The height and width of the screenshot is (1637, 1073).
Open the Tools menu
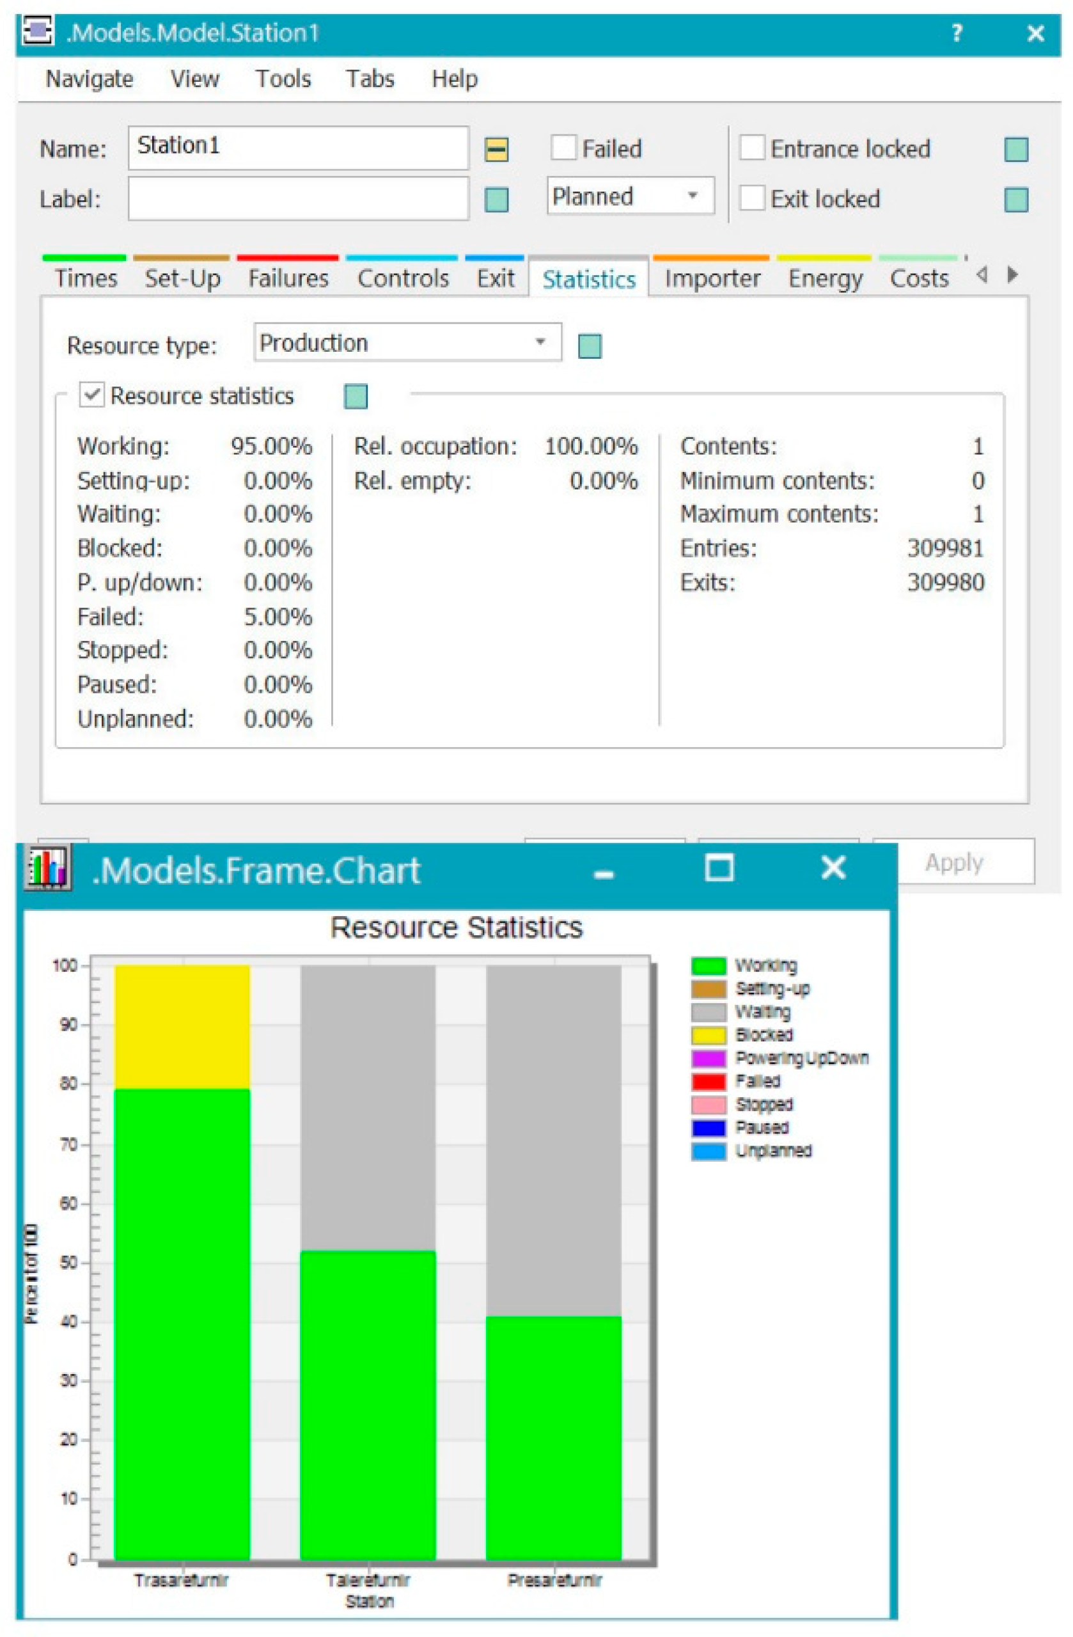[x=283, y=79]
